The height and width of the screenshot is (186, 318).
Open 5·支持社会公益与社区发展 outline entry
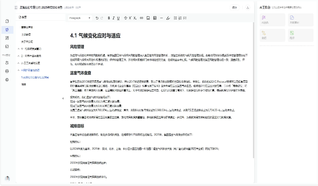pos(35,77)
